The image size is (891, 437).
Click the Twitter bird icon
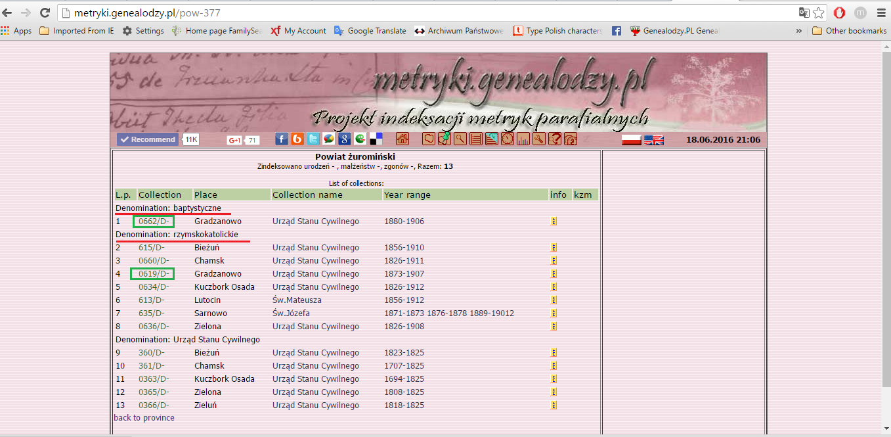[312, 139]
